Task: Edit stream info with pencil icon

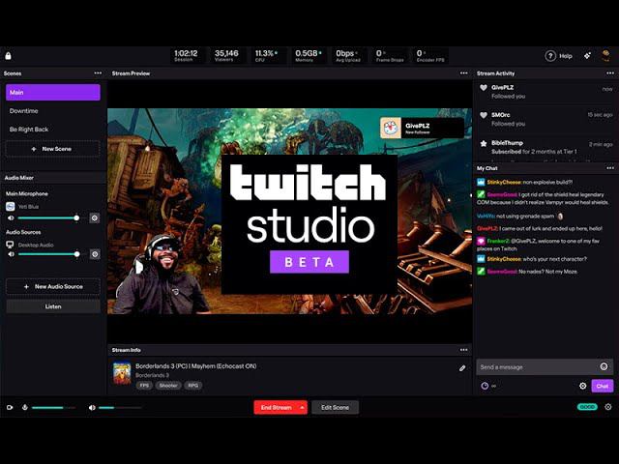Action: click(462, 368)
